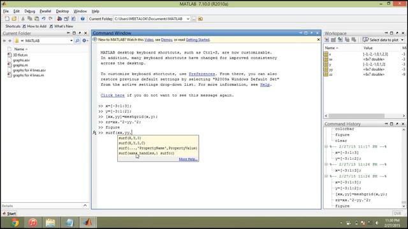Undock the Command History panel

[x=397, y=124]
